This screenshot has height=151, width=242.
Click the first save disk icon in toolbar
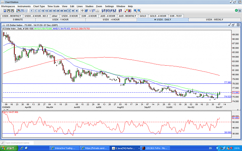[9, 11]
